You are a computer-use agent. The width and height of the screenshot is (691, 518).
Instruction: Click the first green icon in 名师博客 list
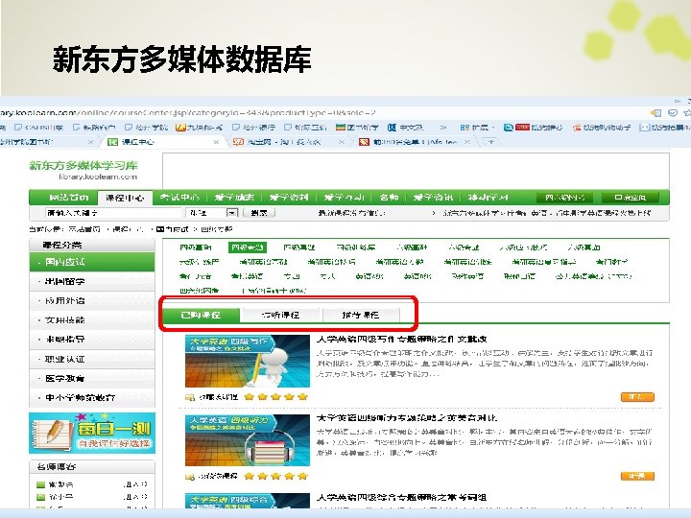40,484
